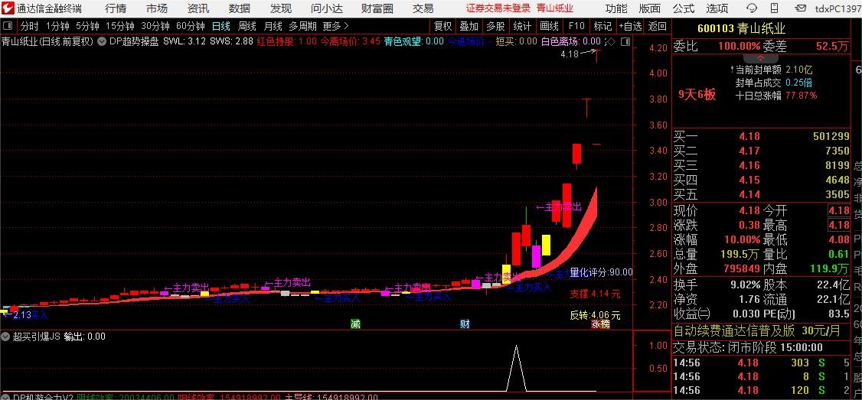This screenshot has height=400, width=862.
Task: Switch to the 周线 weekly tab
Action: tap(247, 26)
